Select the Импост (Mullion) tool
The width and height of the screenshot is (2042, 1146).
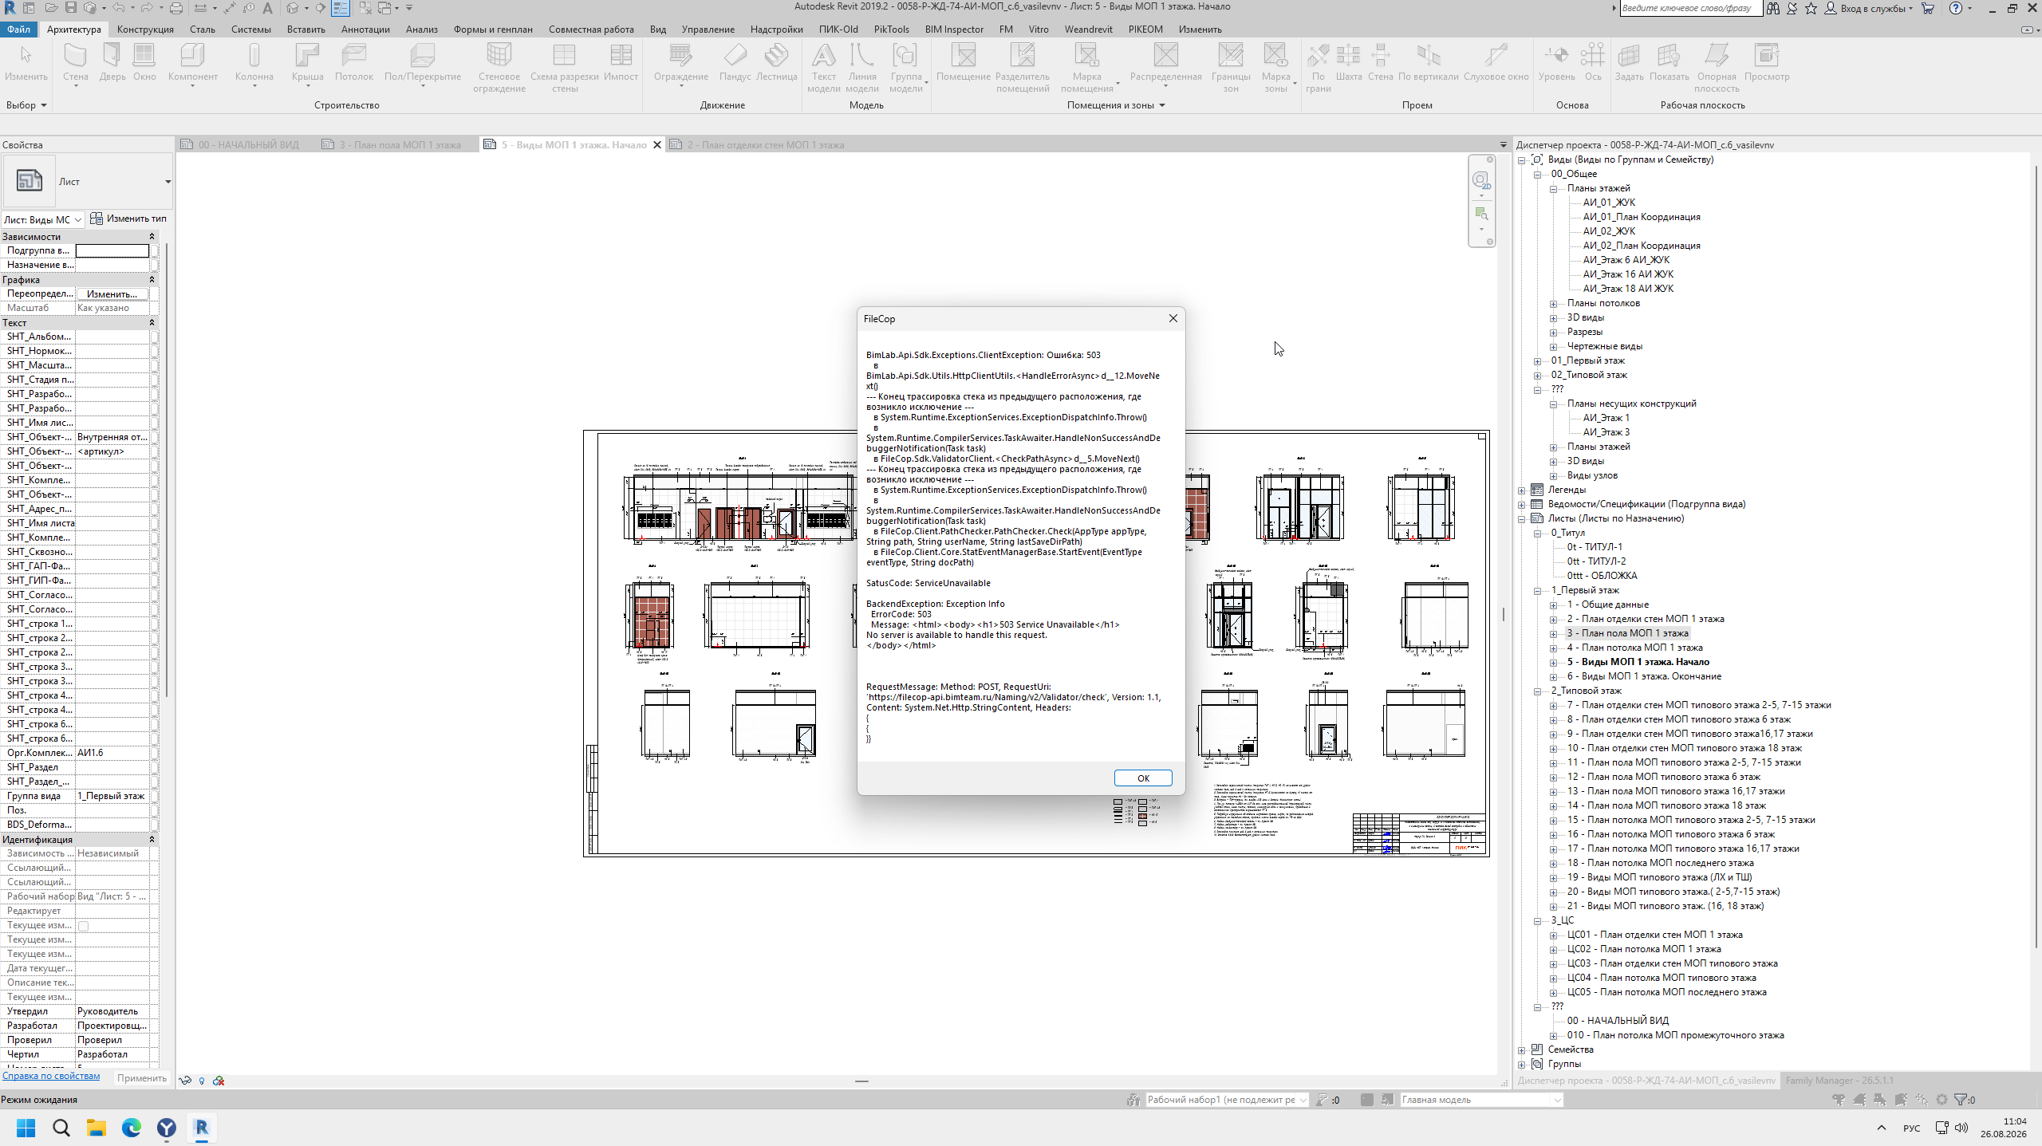tap(621, 63)
